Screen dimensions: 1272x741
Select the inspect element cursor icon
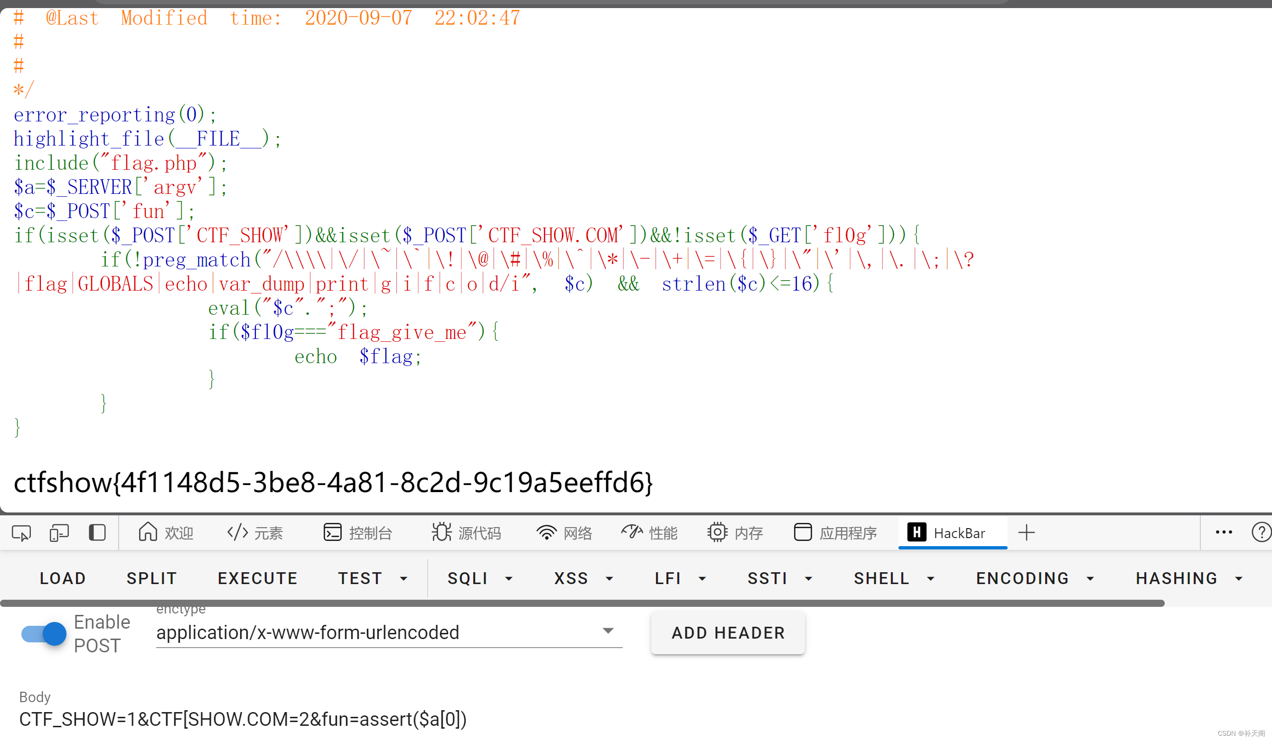[x=20, y=532]
